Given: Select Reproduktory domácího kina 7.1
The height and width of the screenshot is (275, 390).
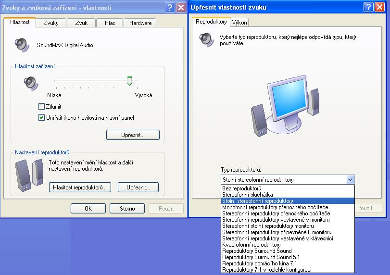Looking at the screenshot, I should pyautogui.click(x=288, y=263).
